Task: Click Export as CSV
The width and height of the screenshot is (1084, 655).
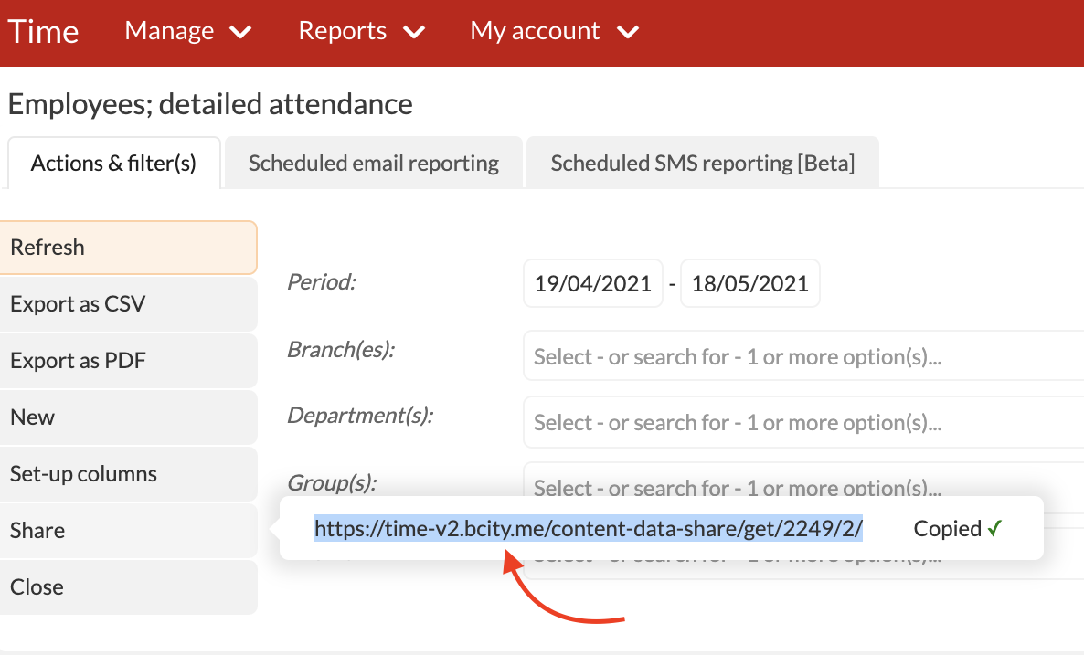Action: (128, 304)
